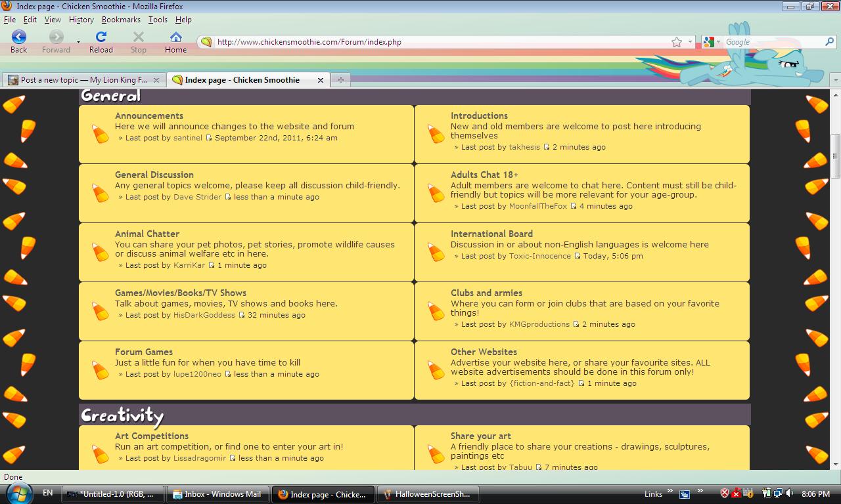841x504 pixels.
Task: Switch to the My Lion King tab
Action: tap(82, 80)
